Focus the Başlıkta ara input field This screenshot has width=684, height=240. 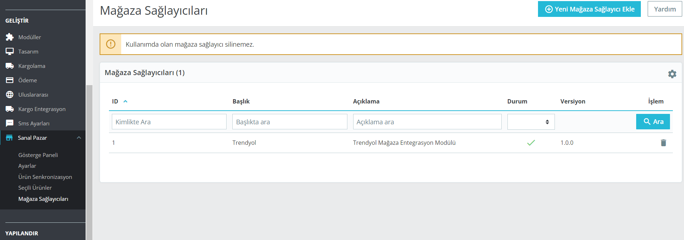pos(290,122)
